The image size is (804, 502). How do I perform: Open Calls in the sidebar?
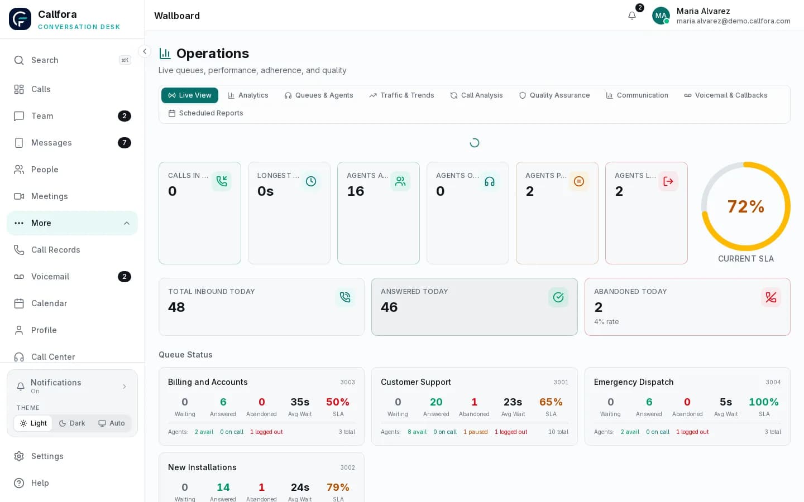(72, 89)
